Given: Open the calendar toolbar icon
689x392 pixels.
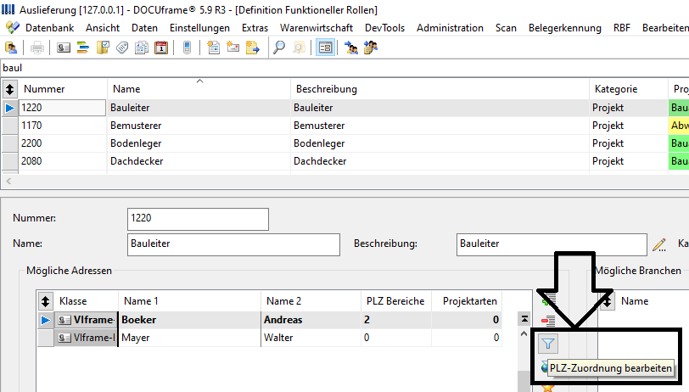Looking at the screenshot, I should click(x=161, y=48).
